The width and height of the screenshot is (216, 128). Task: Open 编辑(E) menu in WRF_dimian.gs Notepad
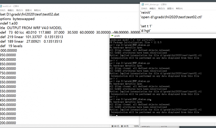(x=153, y=8)
